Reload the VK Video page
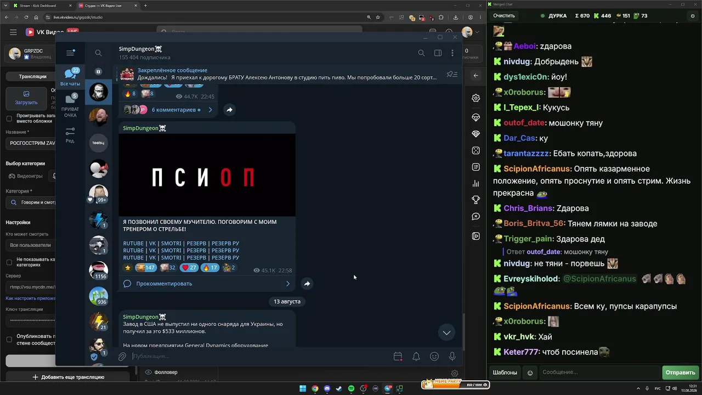Screen dimensions: 702x395 point(26,17)
